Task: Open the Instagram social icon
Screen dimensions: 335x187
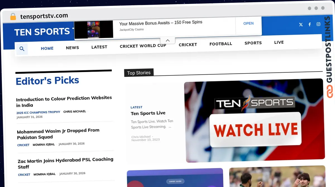Action: [x=318, y=24]
